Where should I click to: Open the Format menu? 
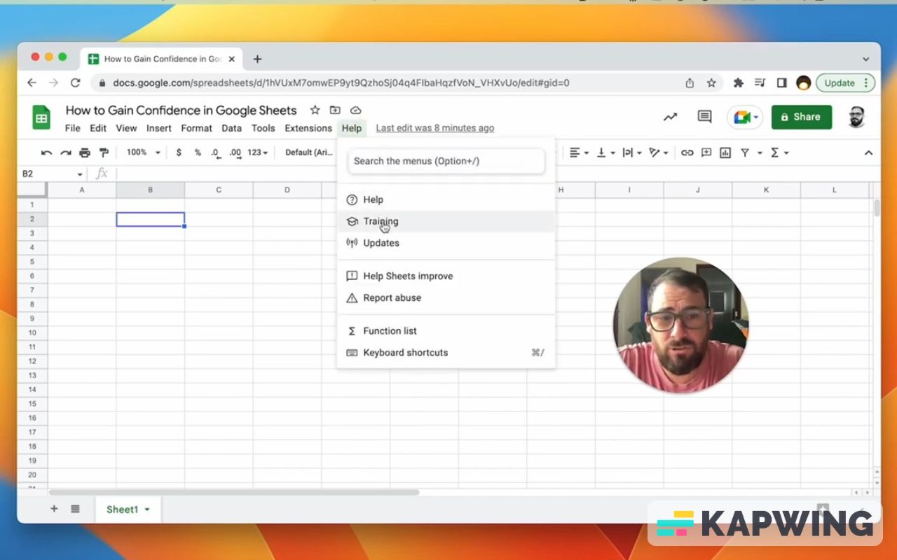(x=196, y=128)
